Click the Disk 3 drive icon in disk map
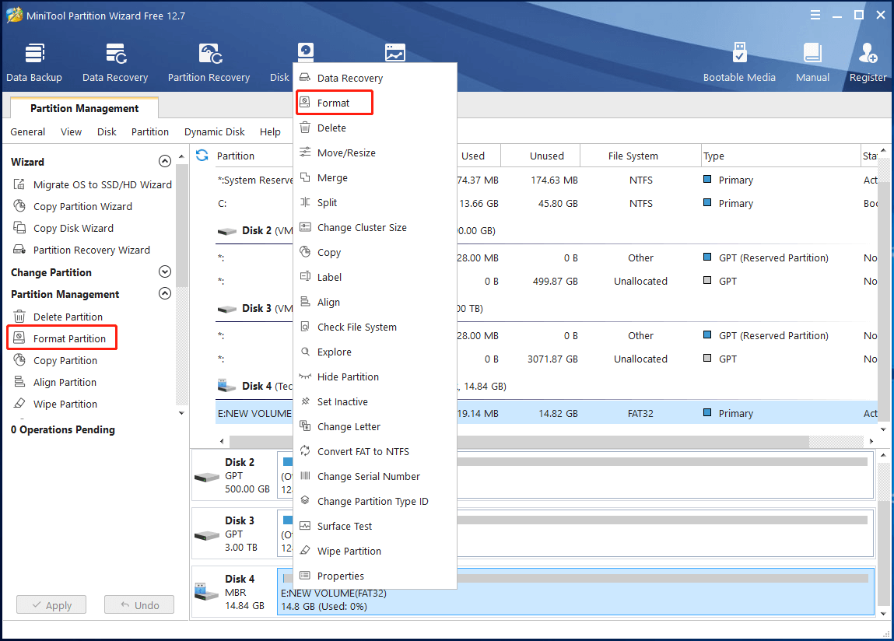The width and height of the screenshot is (894, 641). click(207, 535)
